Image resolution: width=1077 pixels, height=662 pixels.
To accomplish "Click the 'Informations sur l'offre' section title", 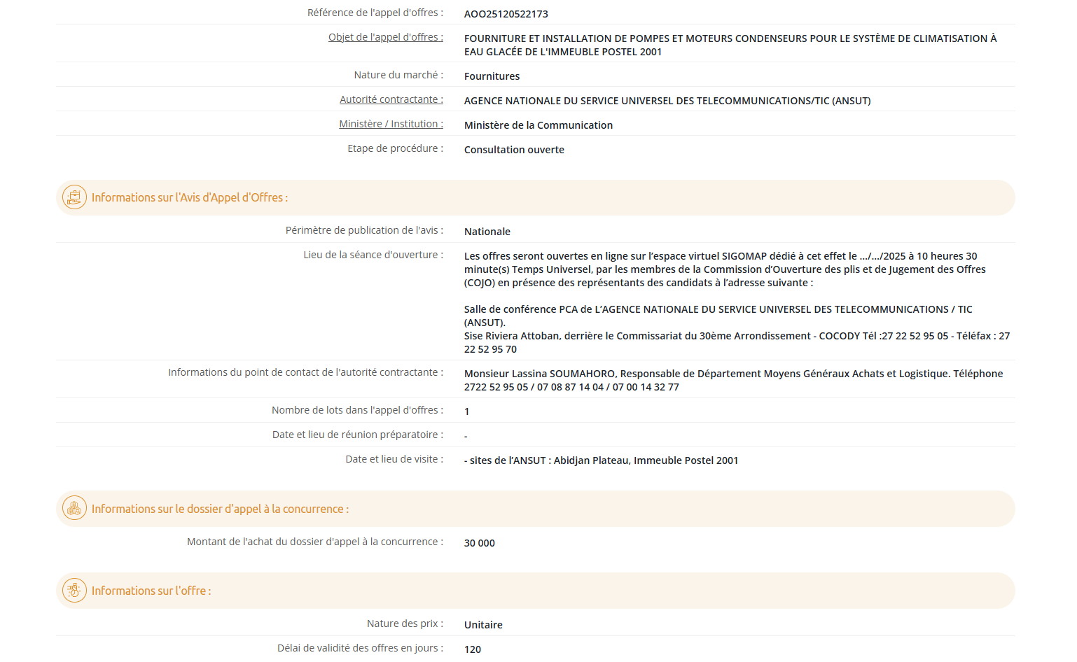I will 151,591.
